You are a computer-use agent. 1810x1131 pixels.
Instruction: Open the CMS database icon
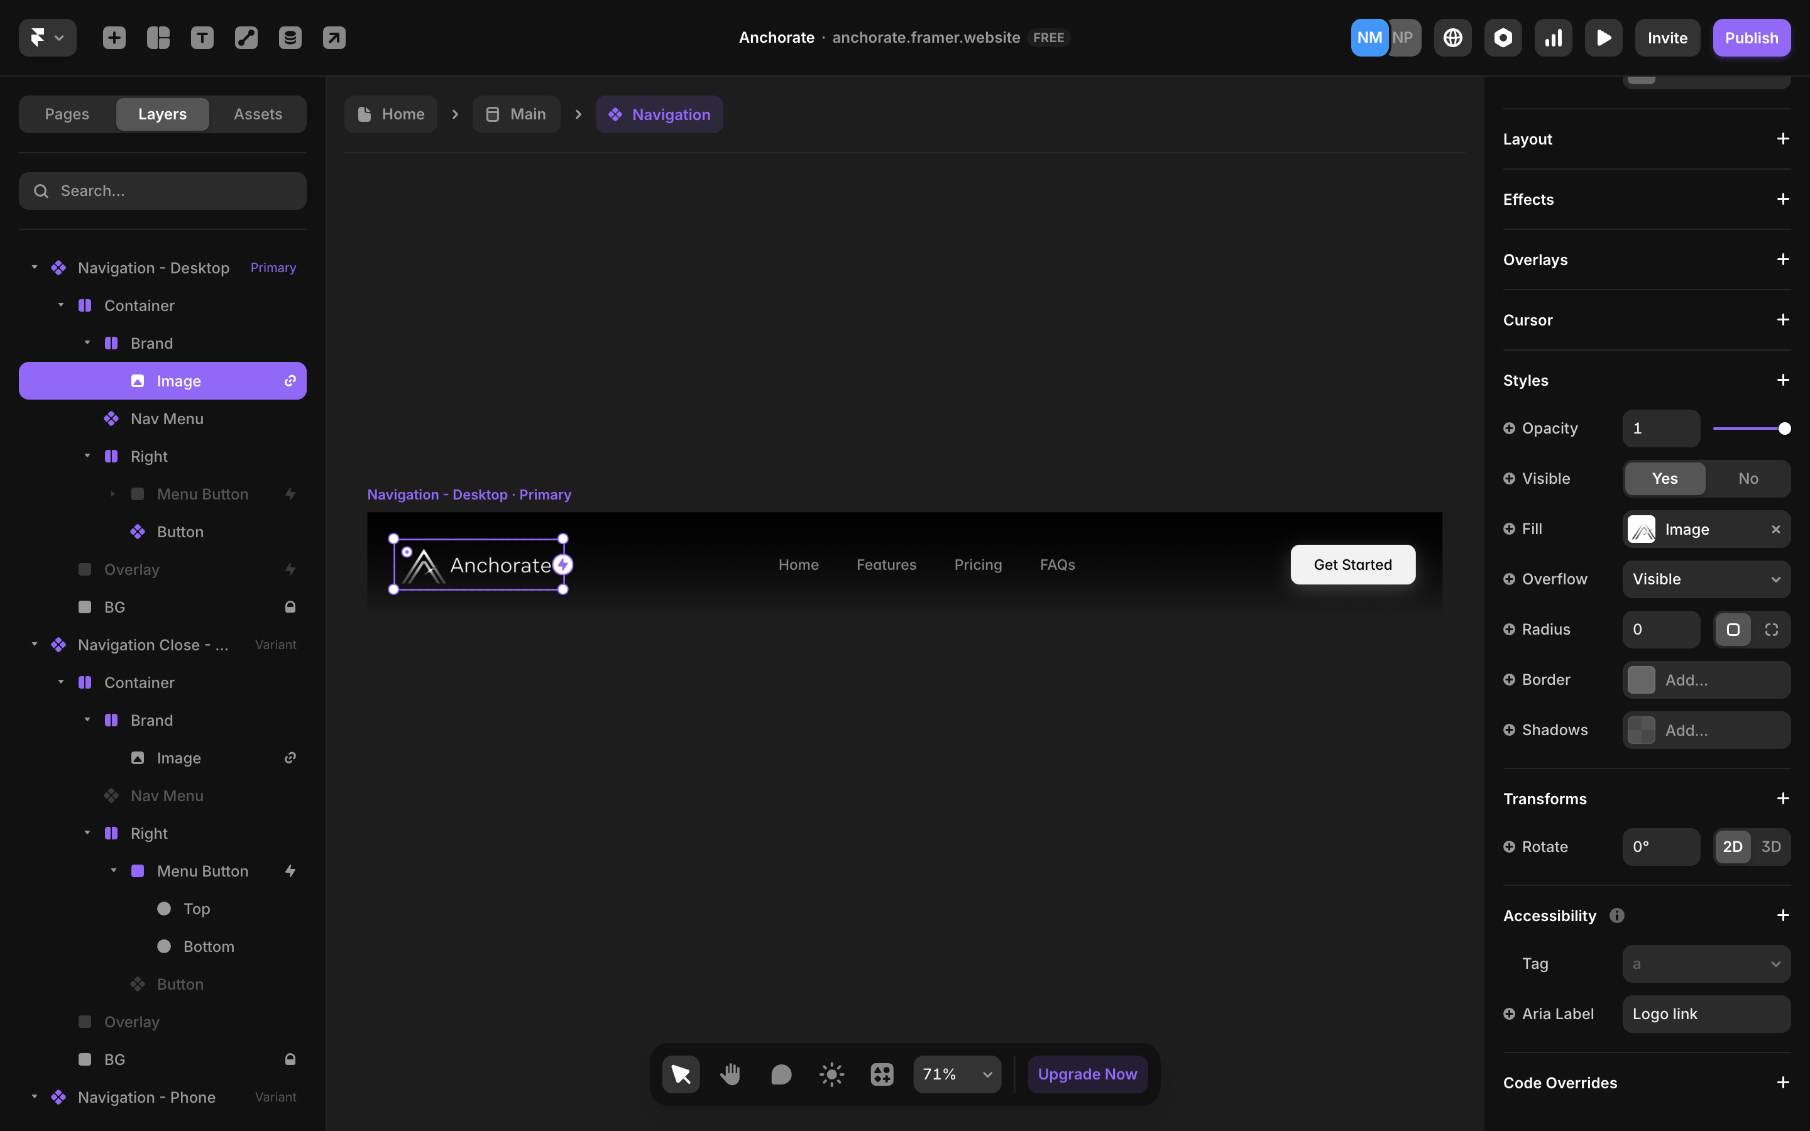coord(290,38)
